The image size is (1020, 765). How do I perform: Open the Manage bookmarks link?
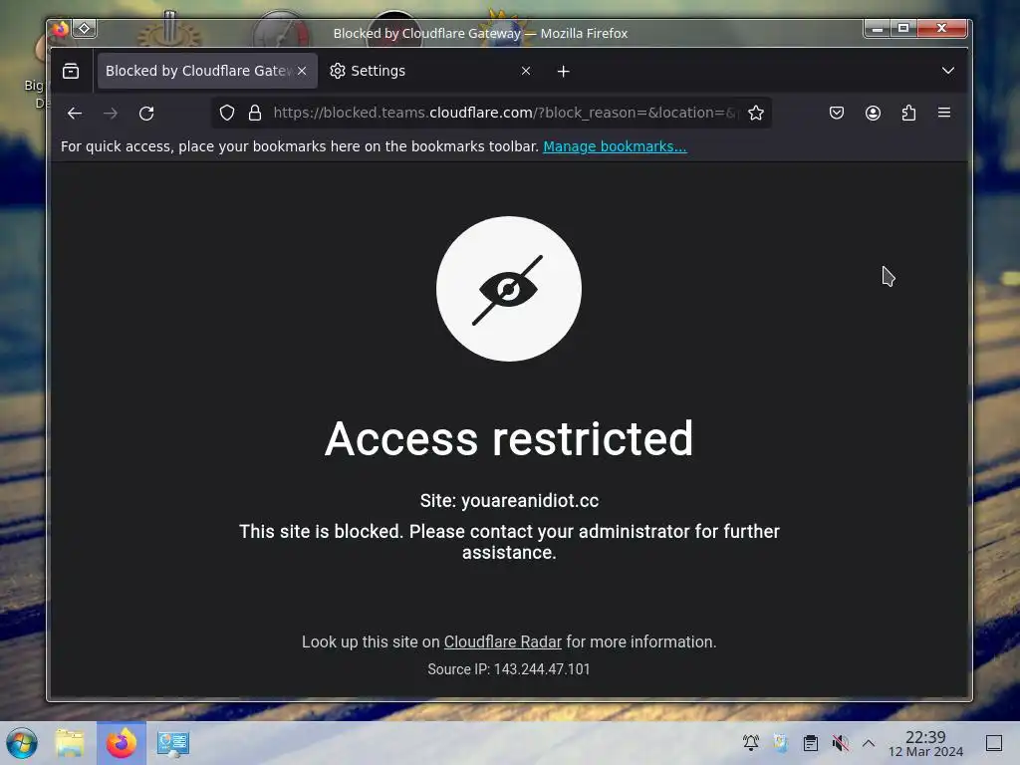click(x=615, y=146)
